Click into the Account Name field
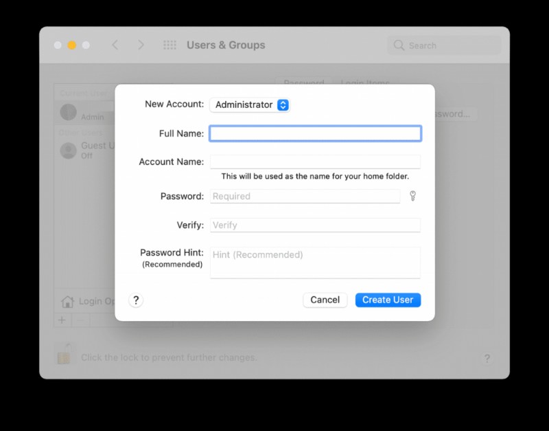The image size is (549, 431). tap(315, 162)
